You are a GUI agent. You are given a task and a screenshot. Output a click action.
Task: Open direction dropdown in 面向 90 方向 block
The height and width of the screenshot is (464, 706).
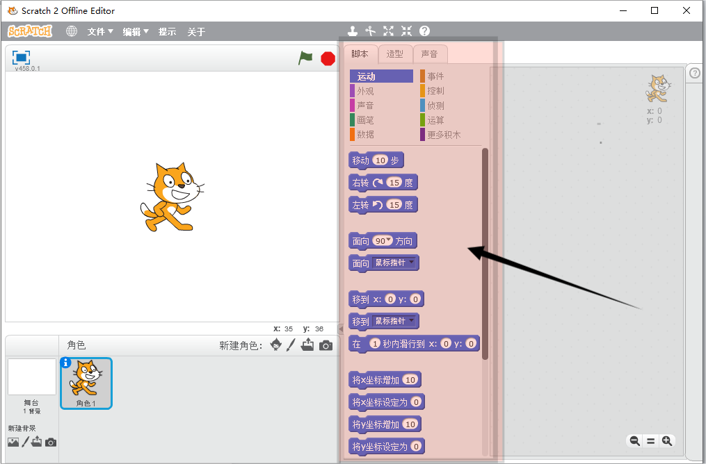coord(389,240)
